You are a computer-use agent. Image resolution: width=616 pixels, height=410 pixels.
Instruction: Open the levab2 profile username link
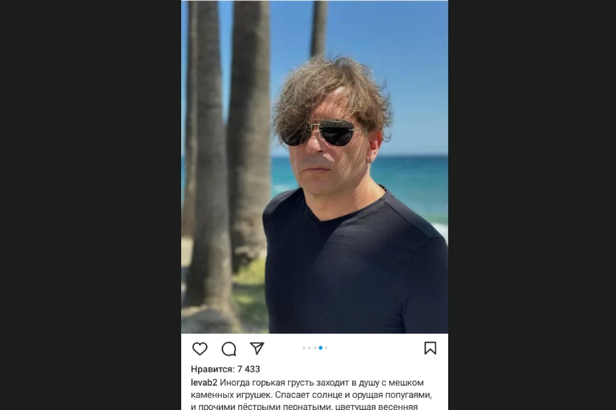203,383
